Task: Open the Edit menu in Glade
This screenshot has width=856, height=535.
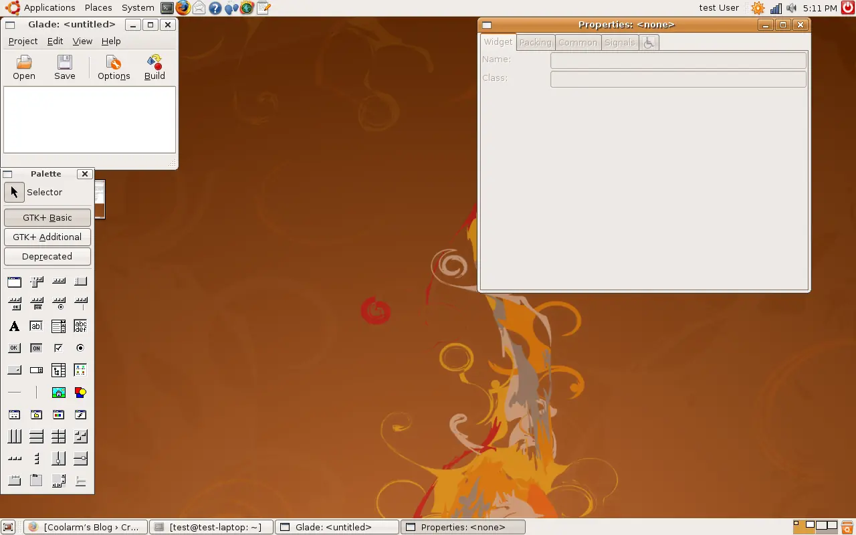Action: click(55, 41)
